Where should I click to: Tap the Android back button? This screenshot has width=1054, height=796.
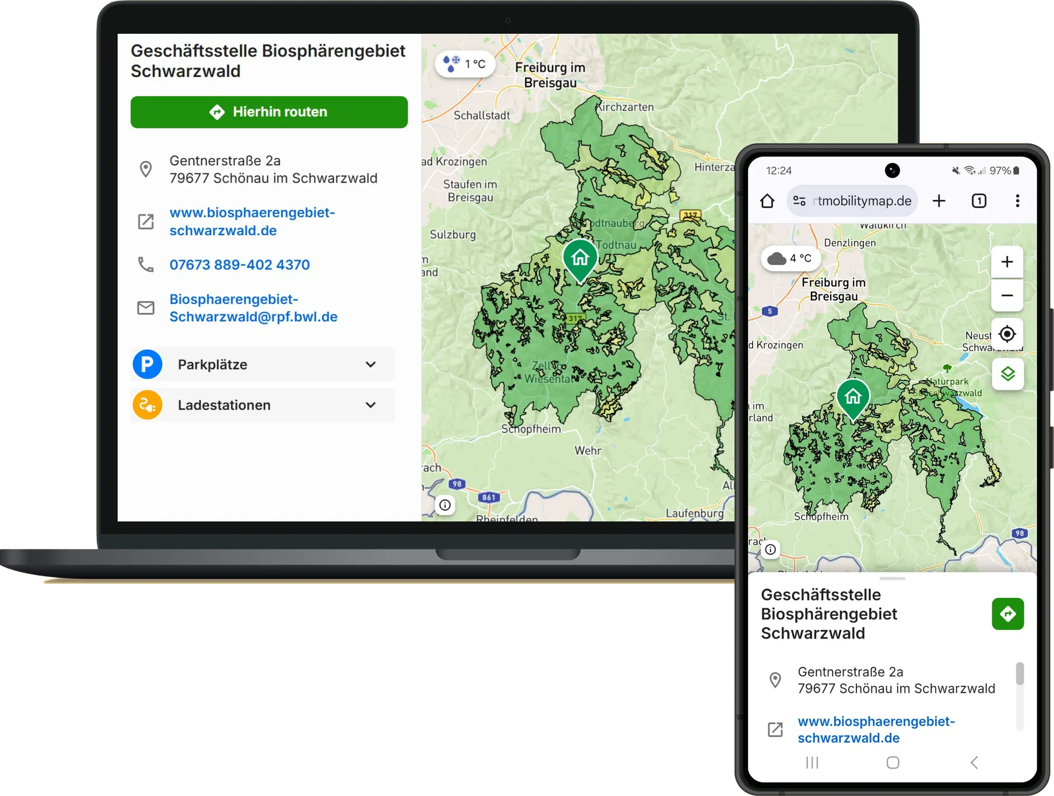(x=974, y=763)
